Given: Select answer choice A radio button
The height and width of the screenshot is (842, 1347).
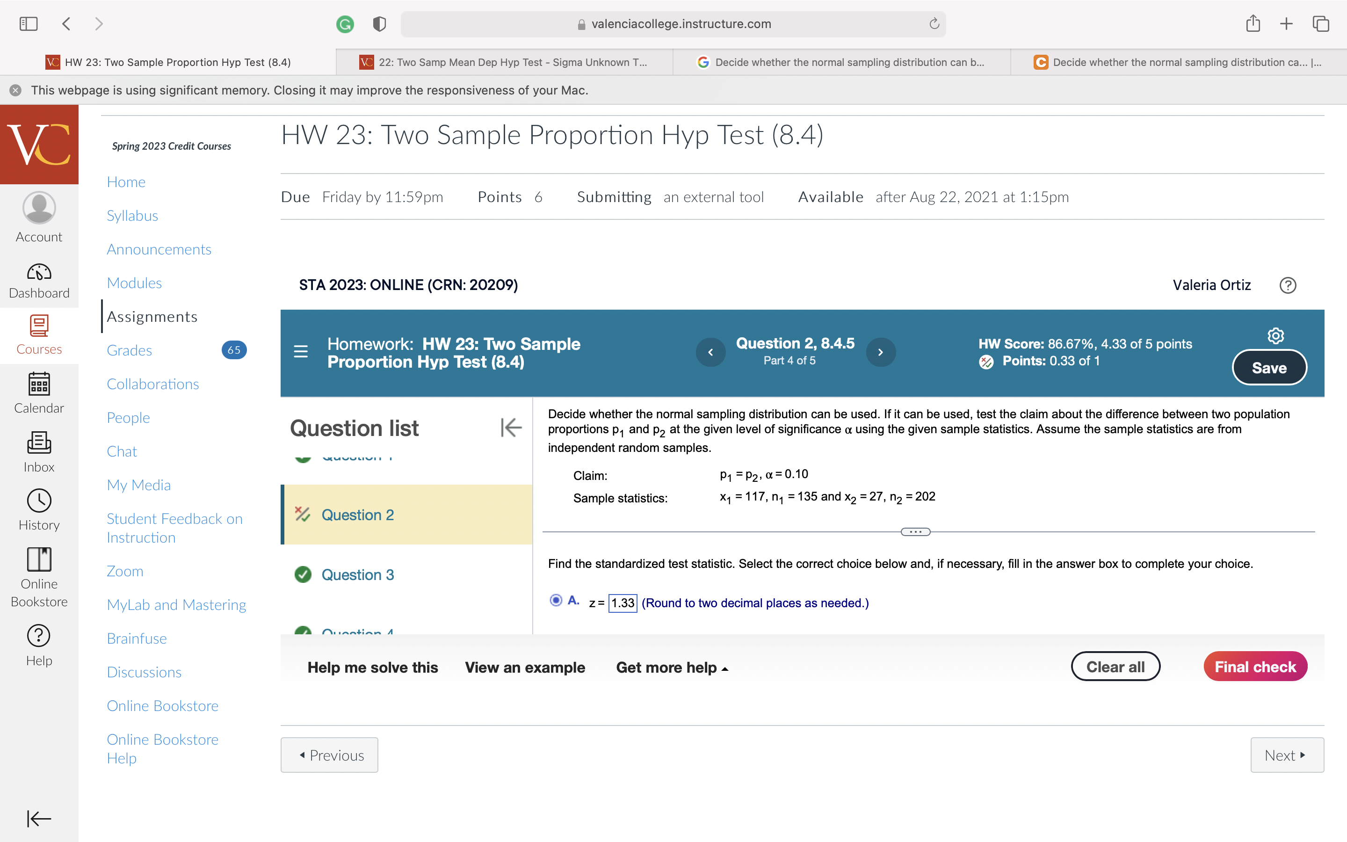Looking at the screenshot, I should 555,600.
